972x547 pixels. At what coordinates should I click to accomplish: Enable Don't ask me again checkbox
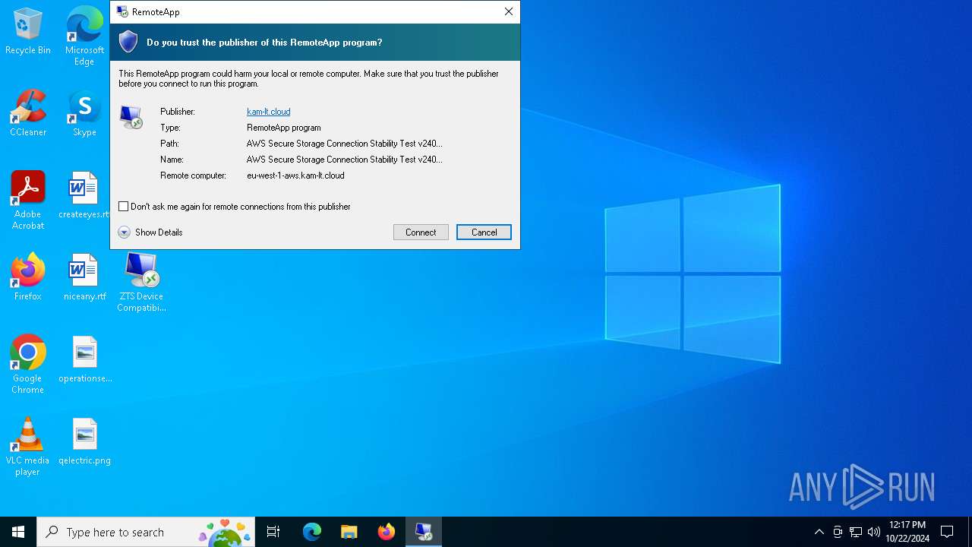[124, 207]
